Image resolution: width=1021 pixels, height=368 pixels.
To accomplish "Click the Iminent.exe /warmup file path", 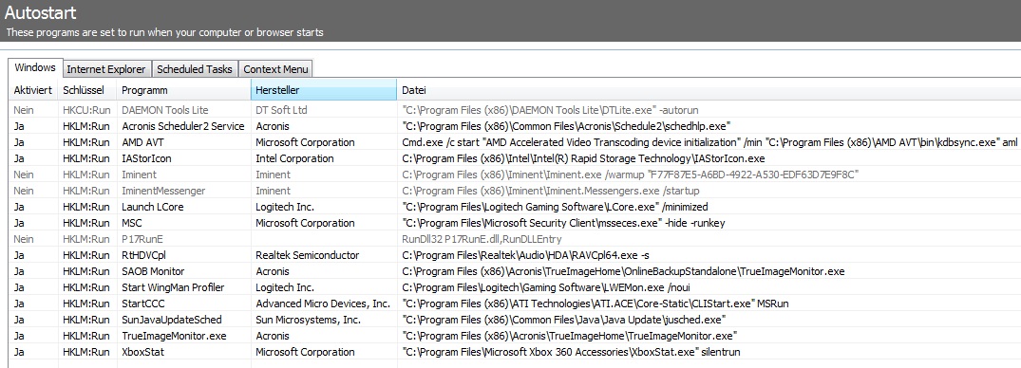I will [631, 175].
